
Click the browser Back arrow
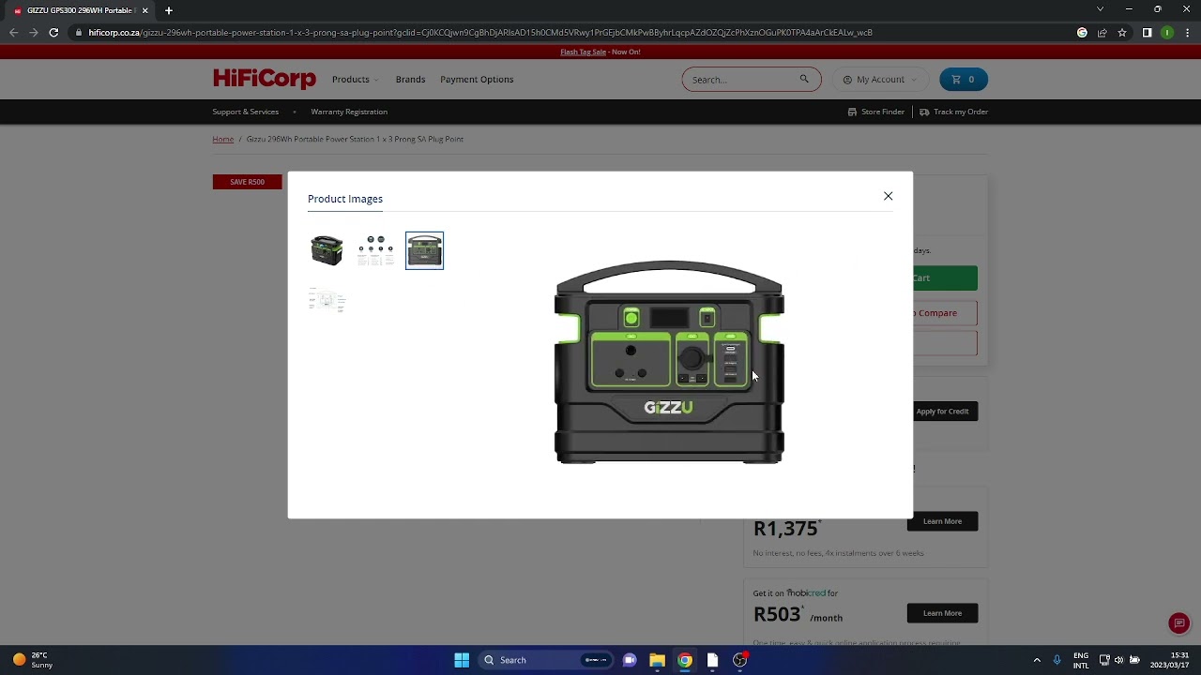click(13, 33)
